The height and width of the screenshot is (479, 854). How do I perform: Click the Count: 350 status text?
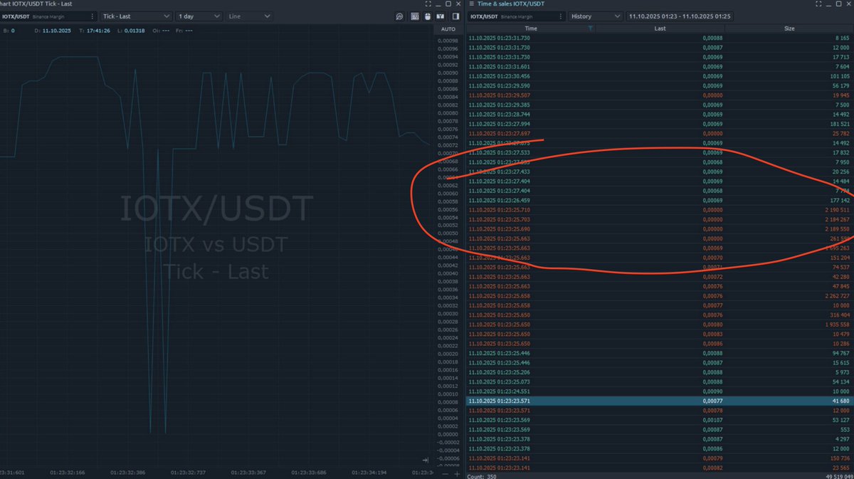(480, 475)
